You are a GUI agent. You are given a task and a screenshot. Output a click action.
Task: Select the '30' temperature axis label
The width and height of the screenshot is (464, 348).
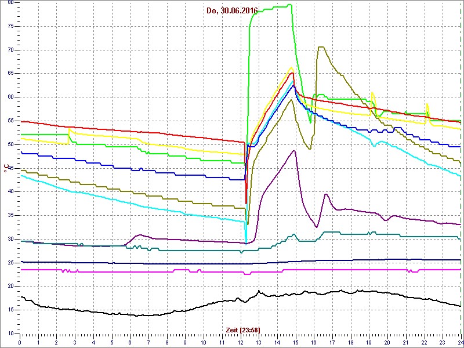point(10,239)
